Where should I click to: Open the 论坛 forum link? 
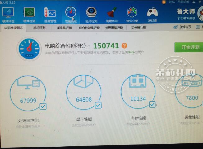[172, 2]
